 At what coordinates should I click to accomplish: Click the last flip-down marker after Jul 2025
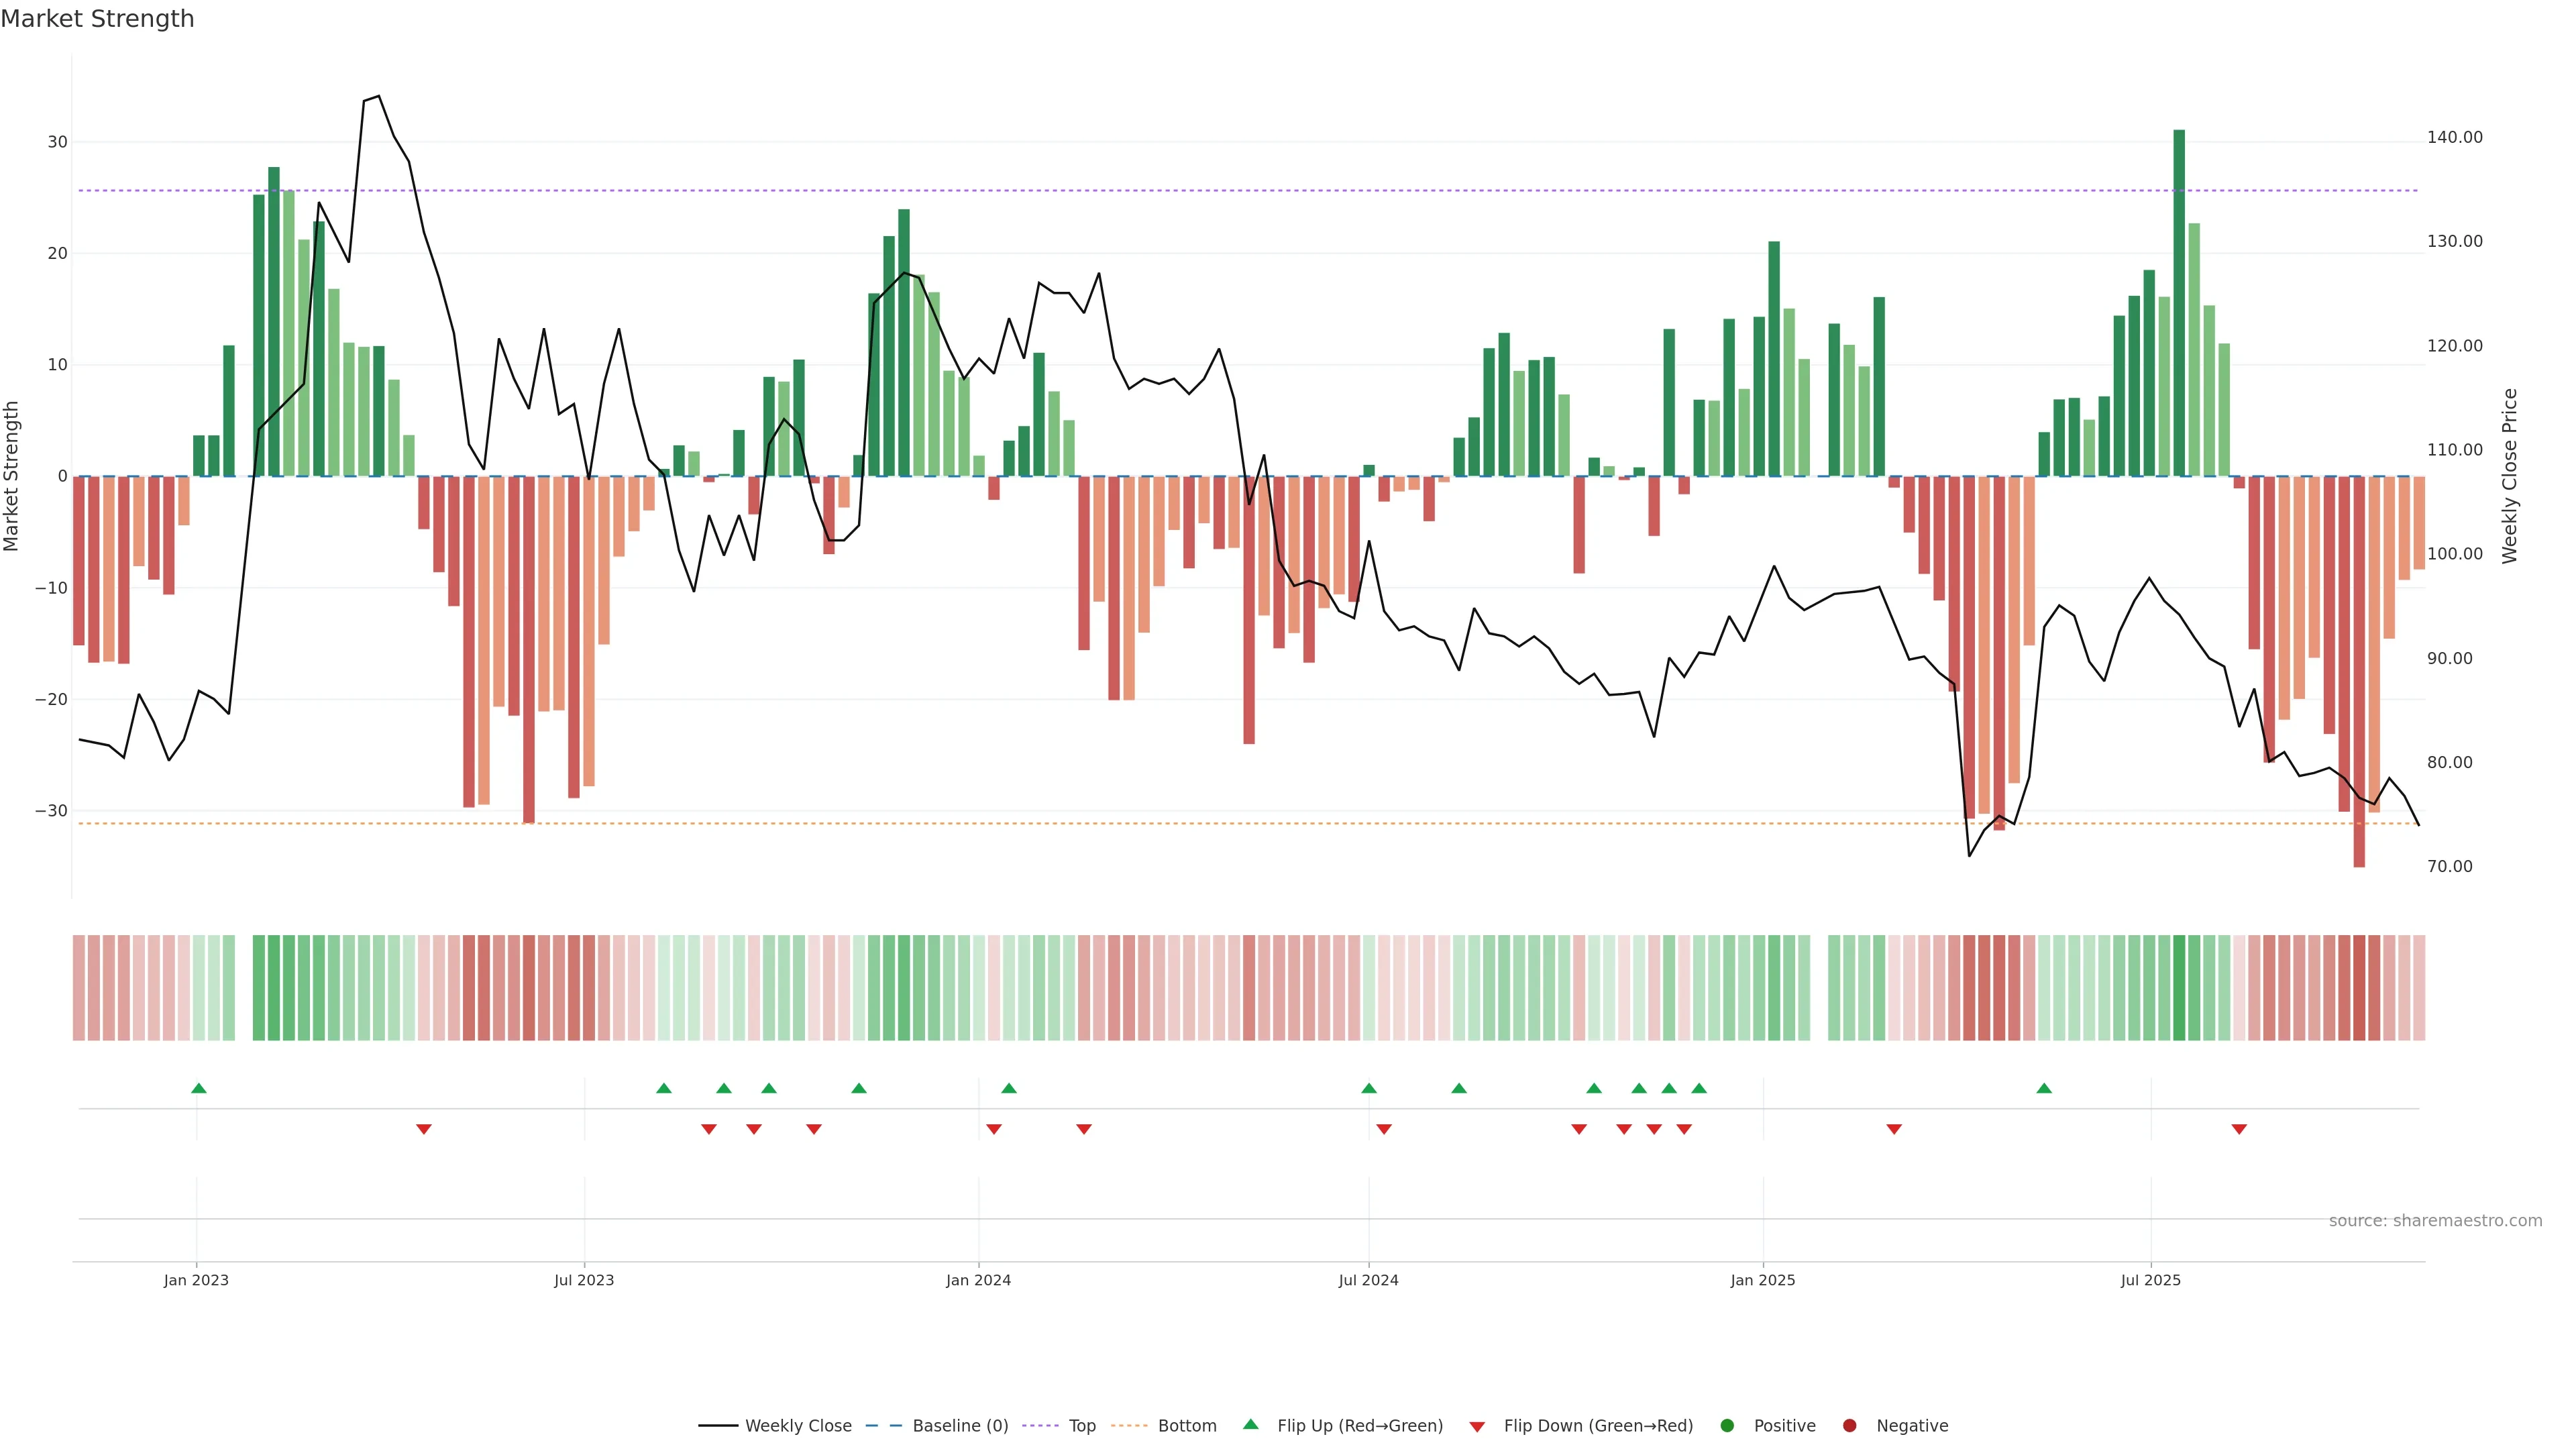[2239, 1129]
